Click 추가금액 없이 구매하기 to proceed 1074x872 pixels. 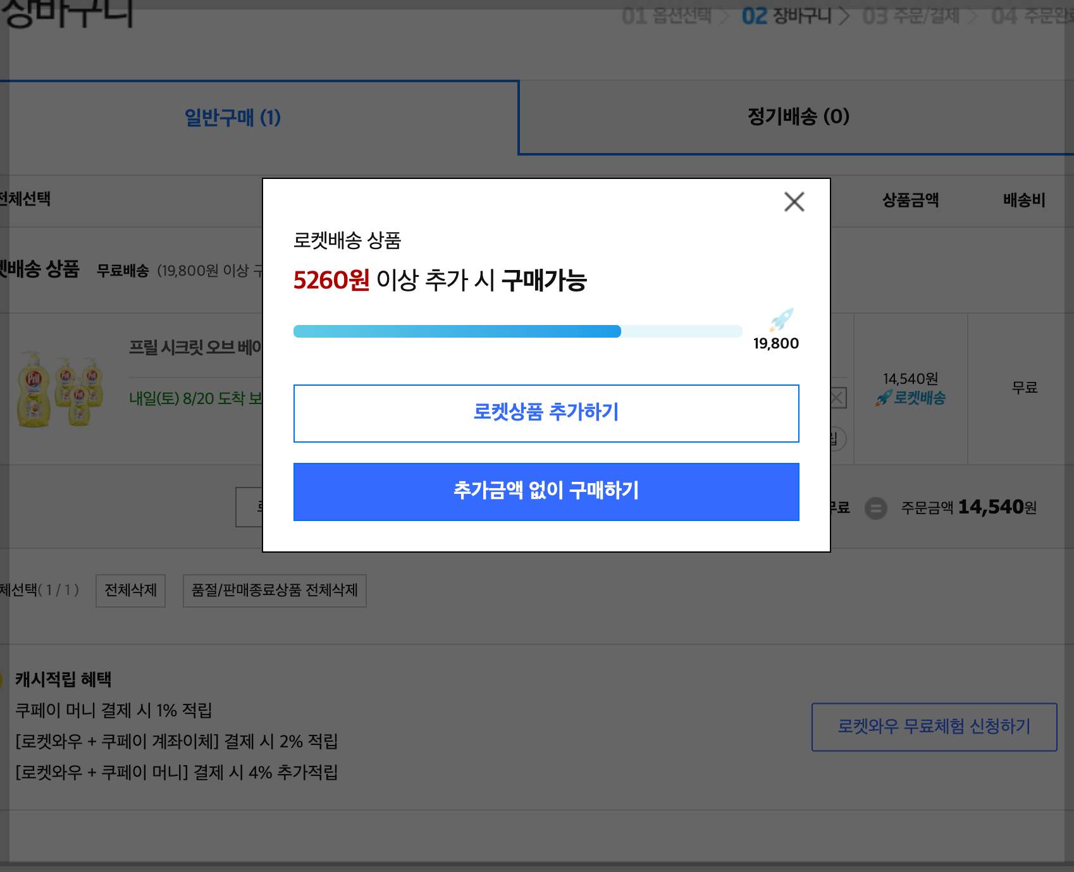(x=546, y=491)
